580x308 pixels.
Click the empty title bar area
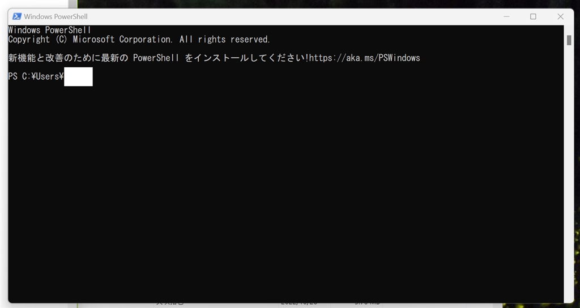tap(283, 16)
